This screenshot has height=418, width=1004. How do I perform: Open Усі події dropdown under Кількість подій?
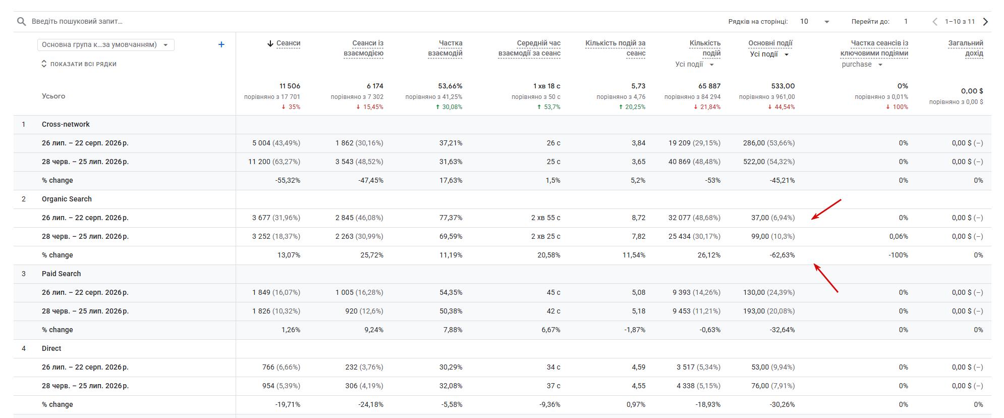(x=694, y=64)
